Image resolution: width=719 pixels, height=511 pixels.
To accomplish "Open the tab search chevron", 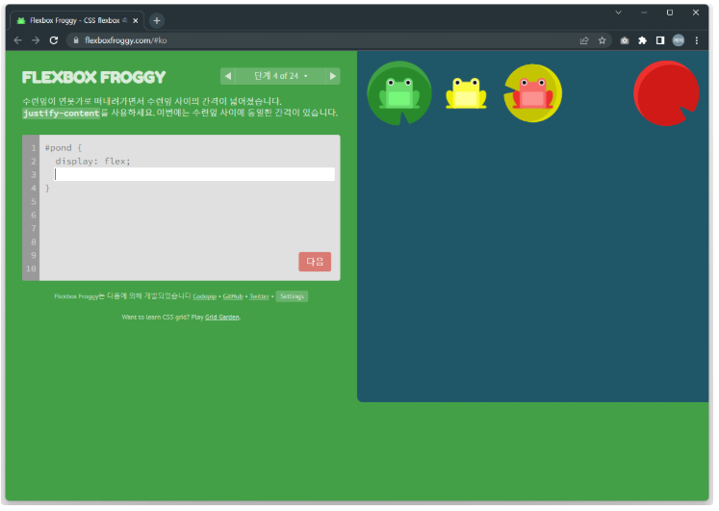I will pos(618,13).
